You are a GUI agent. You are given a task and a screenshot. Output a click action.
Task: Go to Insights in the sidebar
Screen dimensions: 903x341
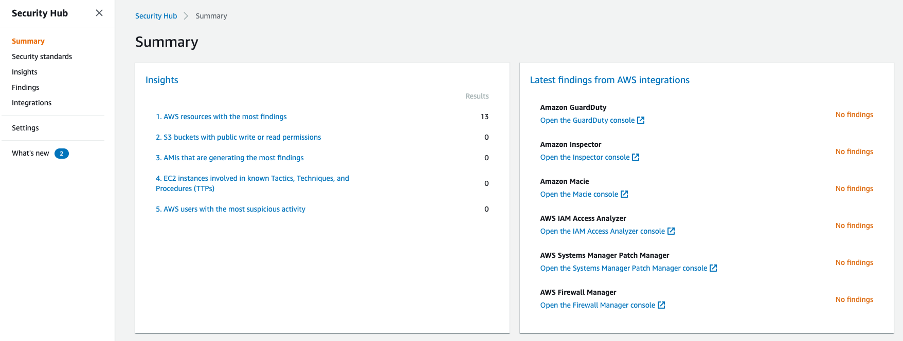(25, 72)
